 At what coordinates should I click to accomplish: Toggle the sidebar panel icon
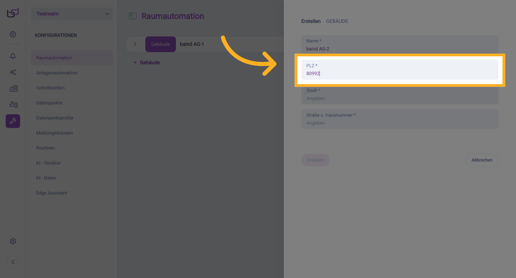pos(133,16)
